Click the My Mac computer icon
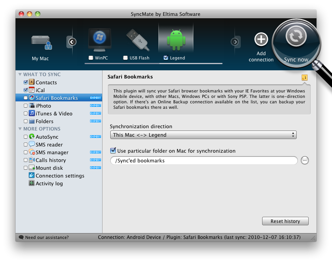Viewport: 332px width, 263px height. pos(42,42)
